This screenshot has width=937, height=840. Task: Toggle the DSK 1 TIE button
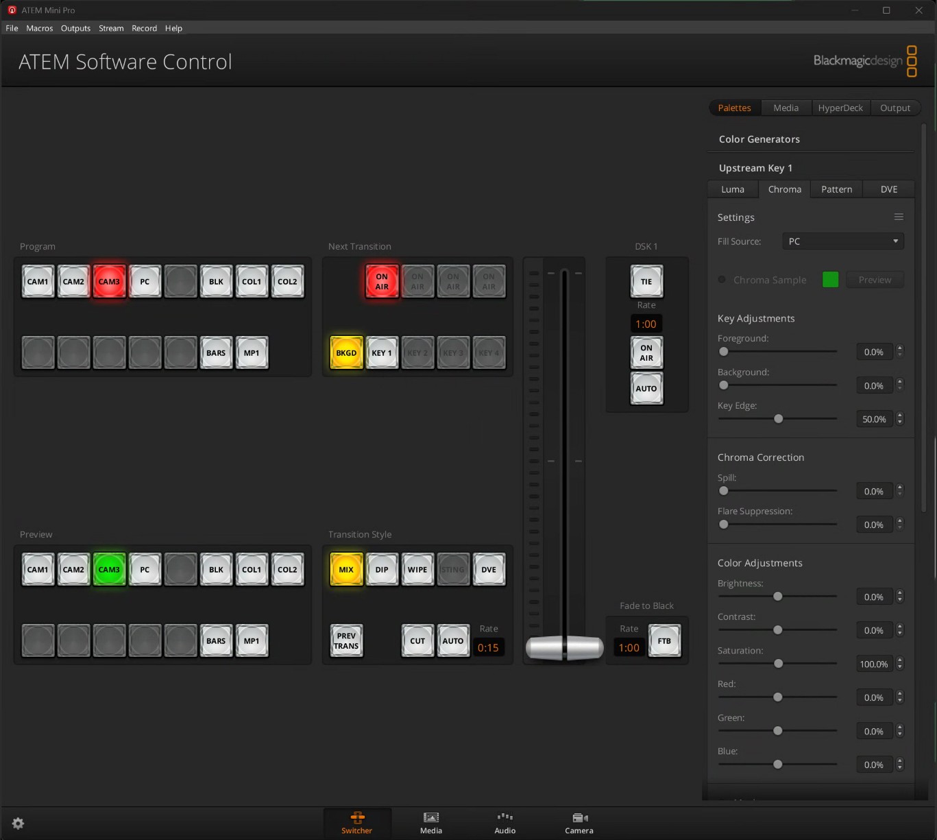[x=646, y=282]
